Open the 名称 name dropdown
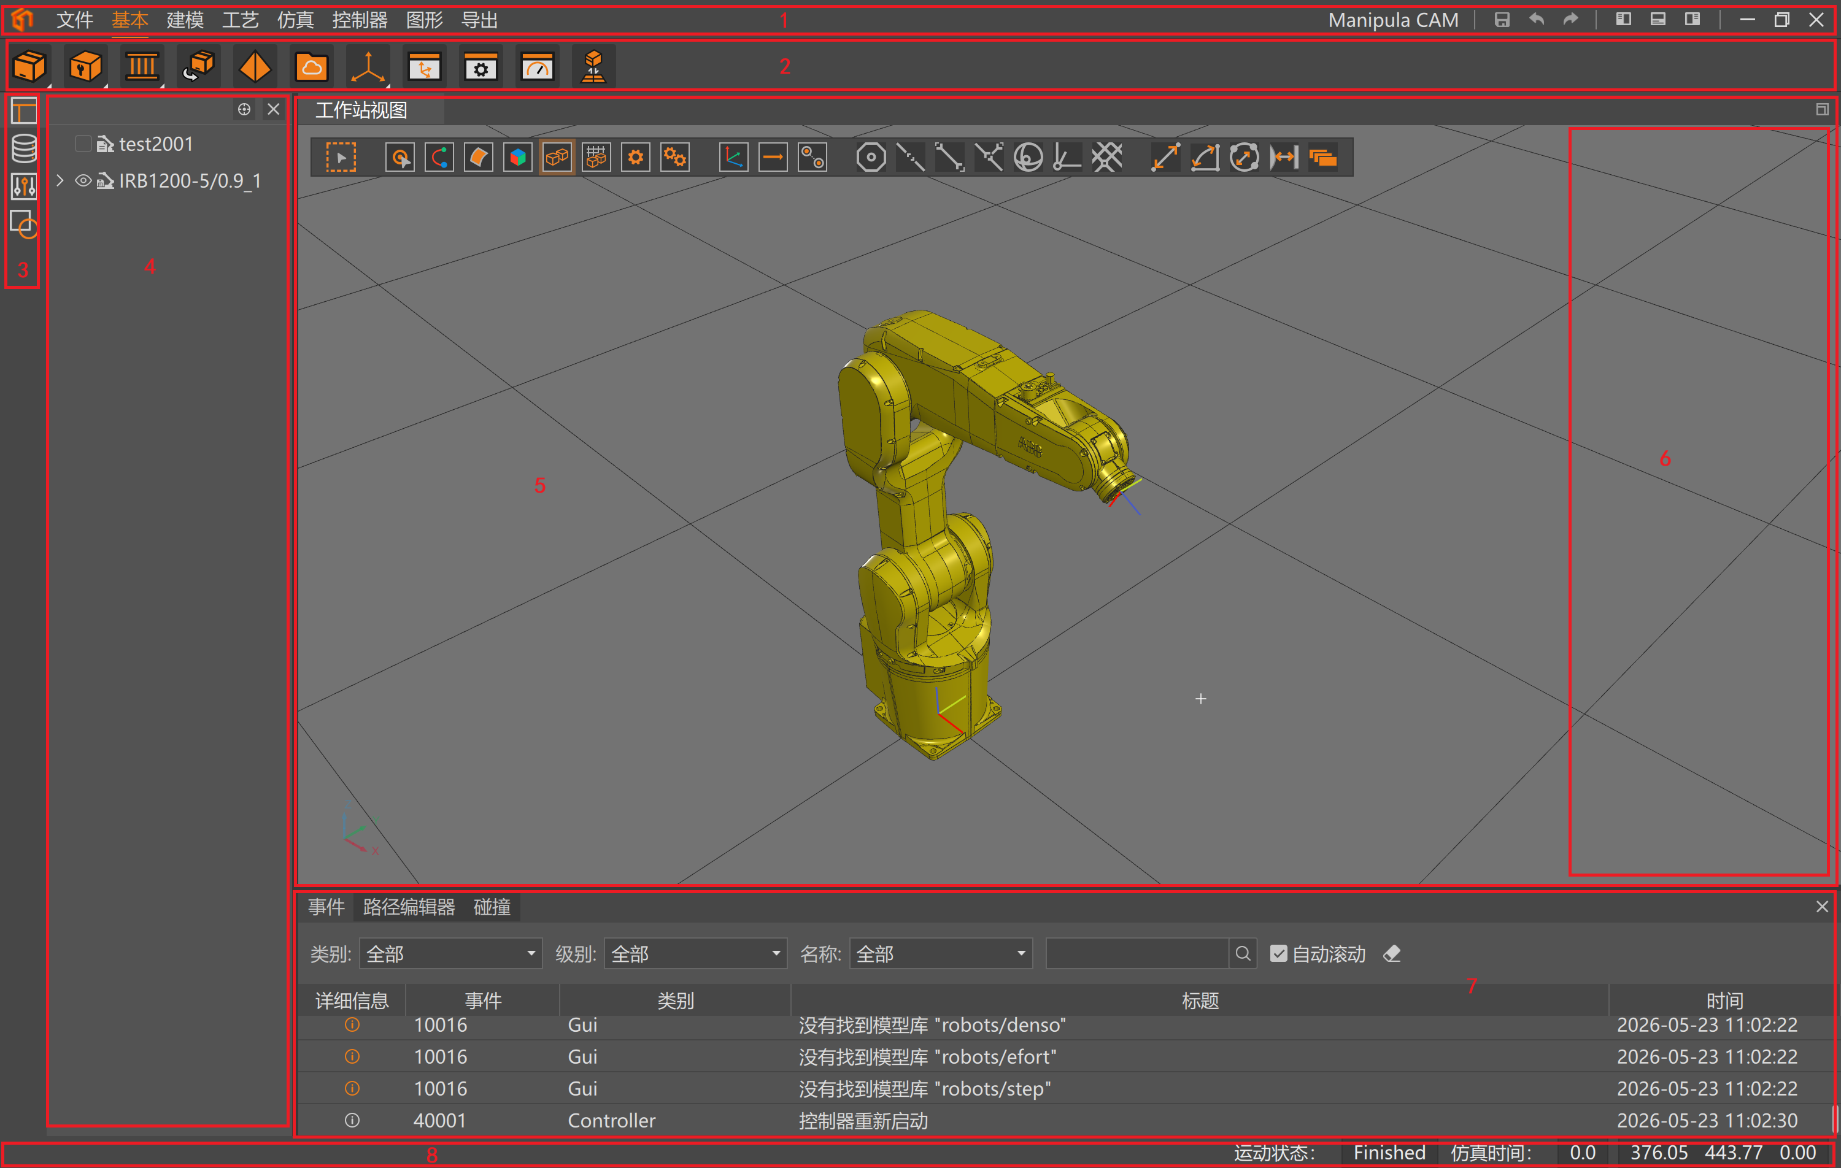 941,953
